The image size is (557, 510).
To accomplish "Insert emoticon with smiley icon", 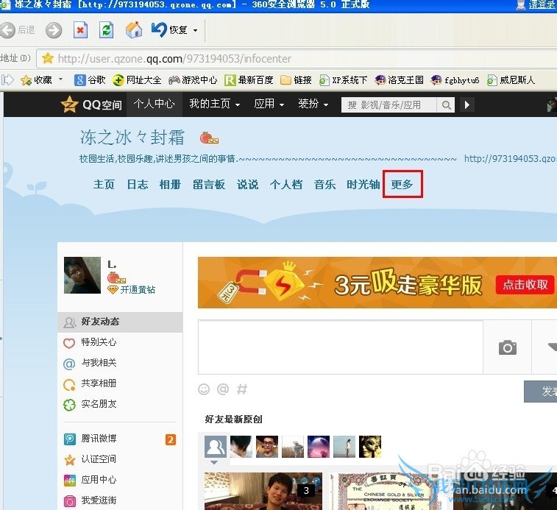I will pos(204,389).
